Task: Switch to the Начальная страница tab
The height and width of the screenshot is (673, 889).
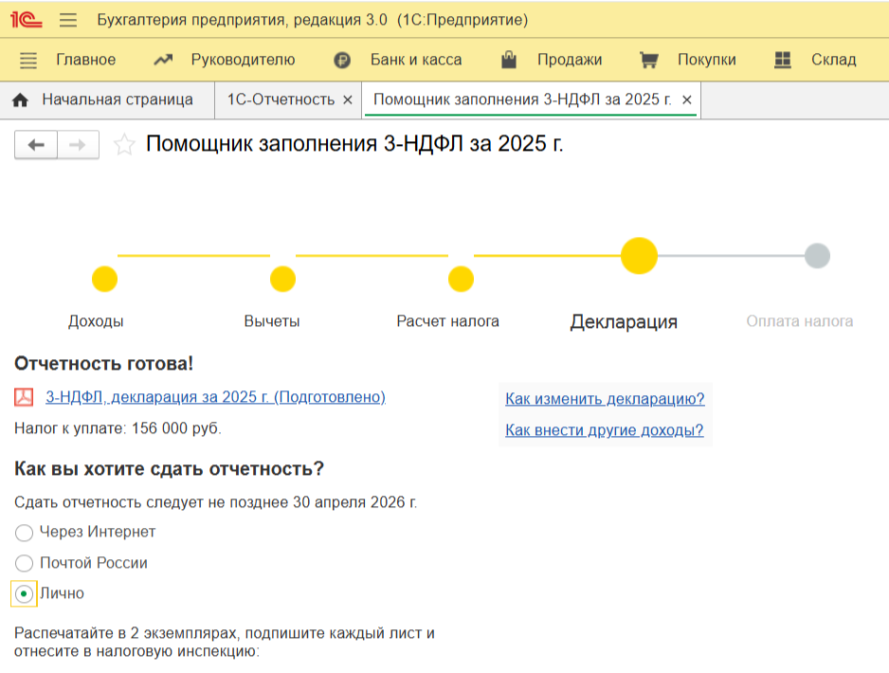Action: pos(102,100)
